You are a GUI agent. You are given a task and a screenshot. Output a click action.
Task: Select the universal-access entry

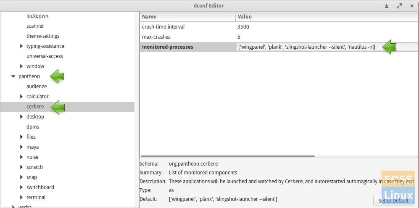click(45, 56)
